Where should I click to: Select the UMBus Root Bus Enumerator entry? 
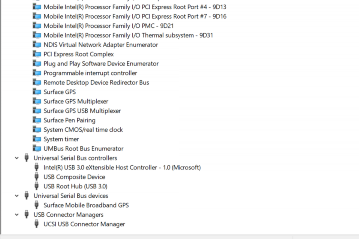point(84,149)
